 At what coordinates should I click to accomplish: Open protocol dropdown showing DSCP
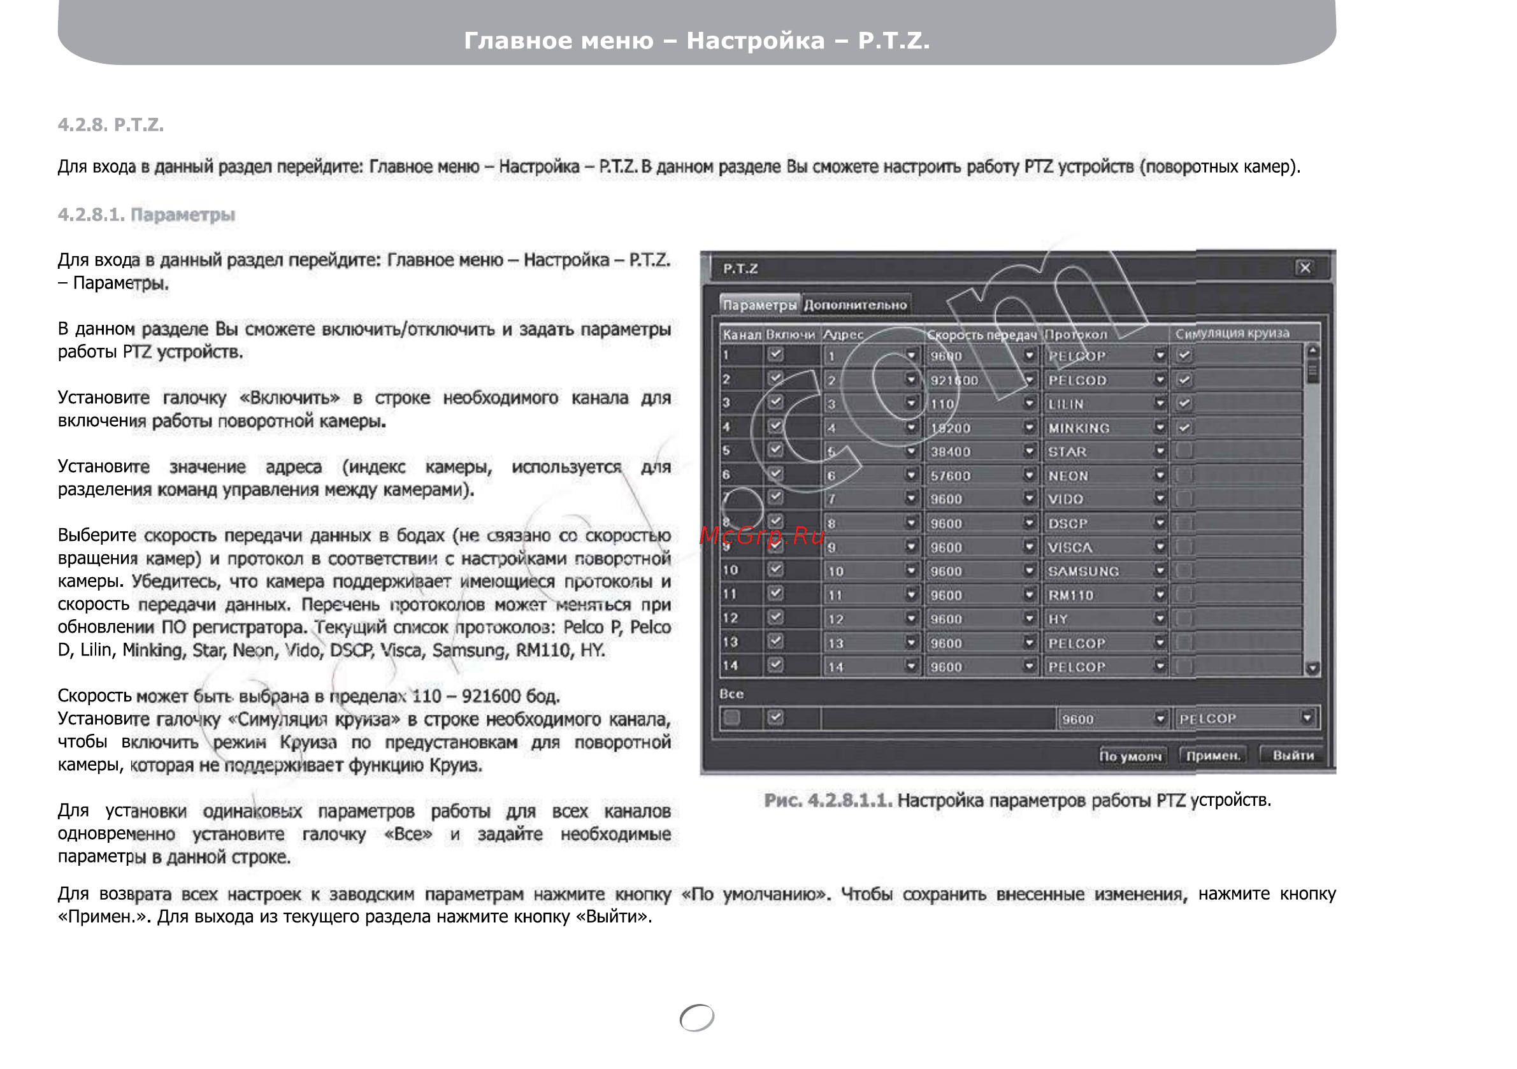1160,522
